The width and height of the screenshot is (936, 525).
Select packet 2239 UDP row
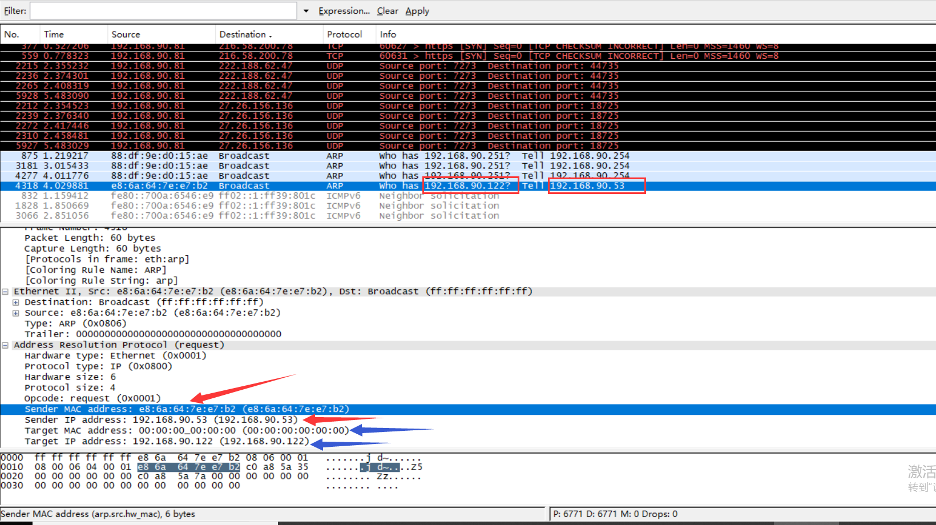pyautogui.click(x=468, y=116)
